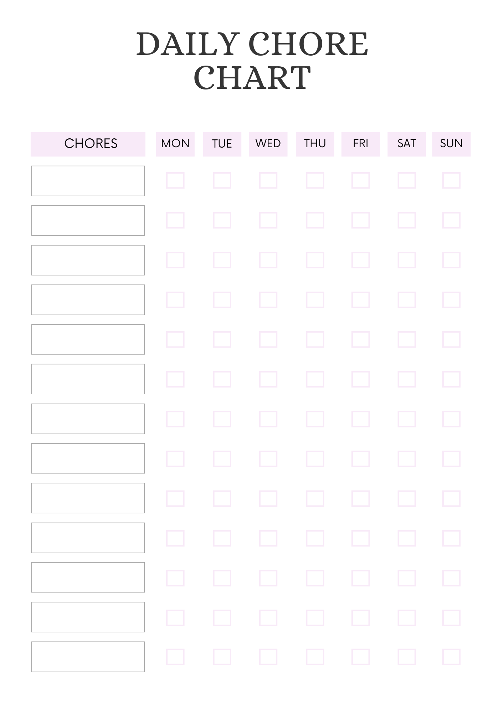Check the SAT box in the fifth row
Viewport: 504px width, 713px height.
[406, 339]
